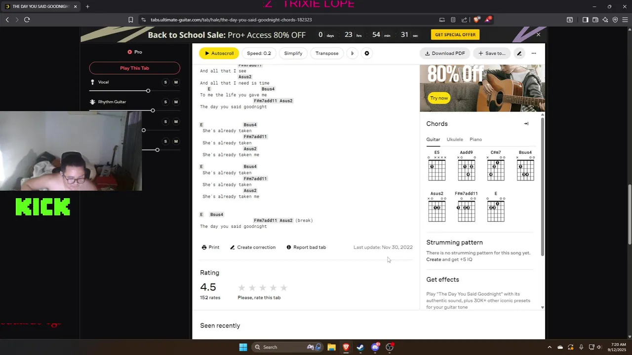Mute the Rhythm Guitar track
The image size is (632, 355).
pos(176,102)
